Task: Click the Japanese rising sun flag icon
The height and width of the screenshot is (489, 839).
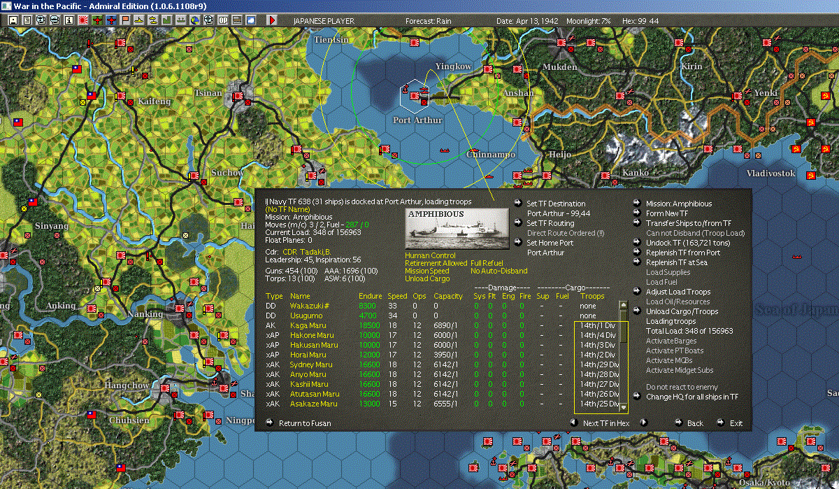Action: pos(83,20)
